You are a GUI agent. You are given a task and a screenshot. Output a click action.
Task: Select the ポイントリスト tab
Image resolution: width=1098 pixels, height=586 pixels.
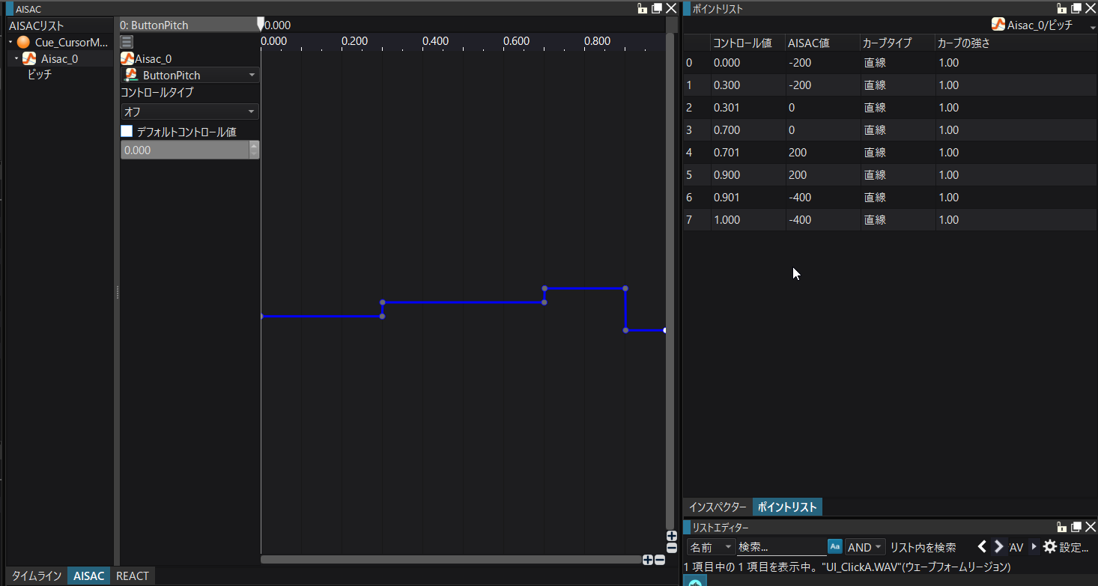click(787, 507)
